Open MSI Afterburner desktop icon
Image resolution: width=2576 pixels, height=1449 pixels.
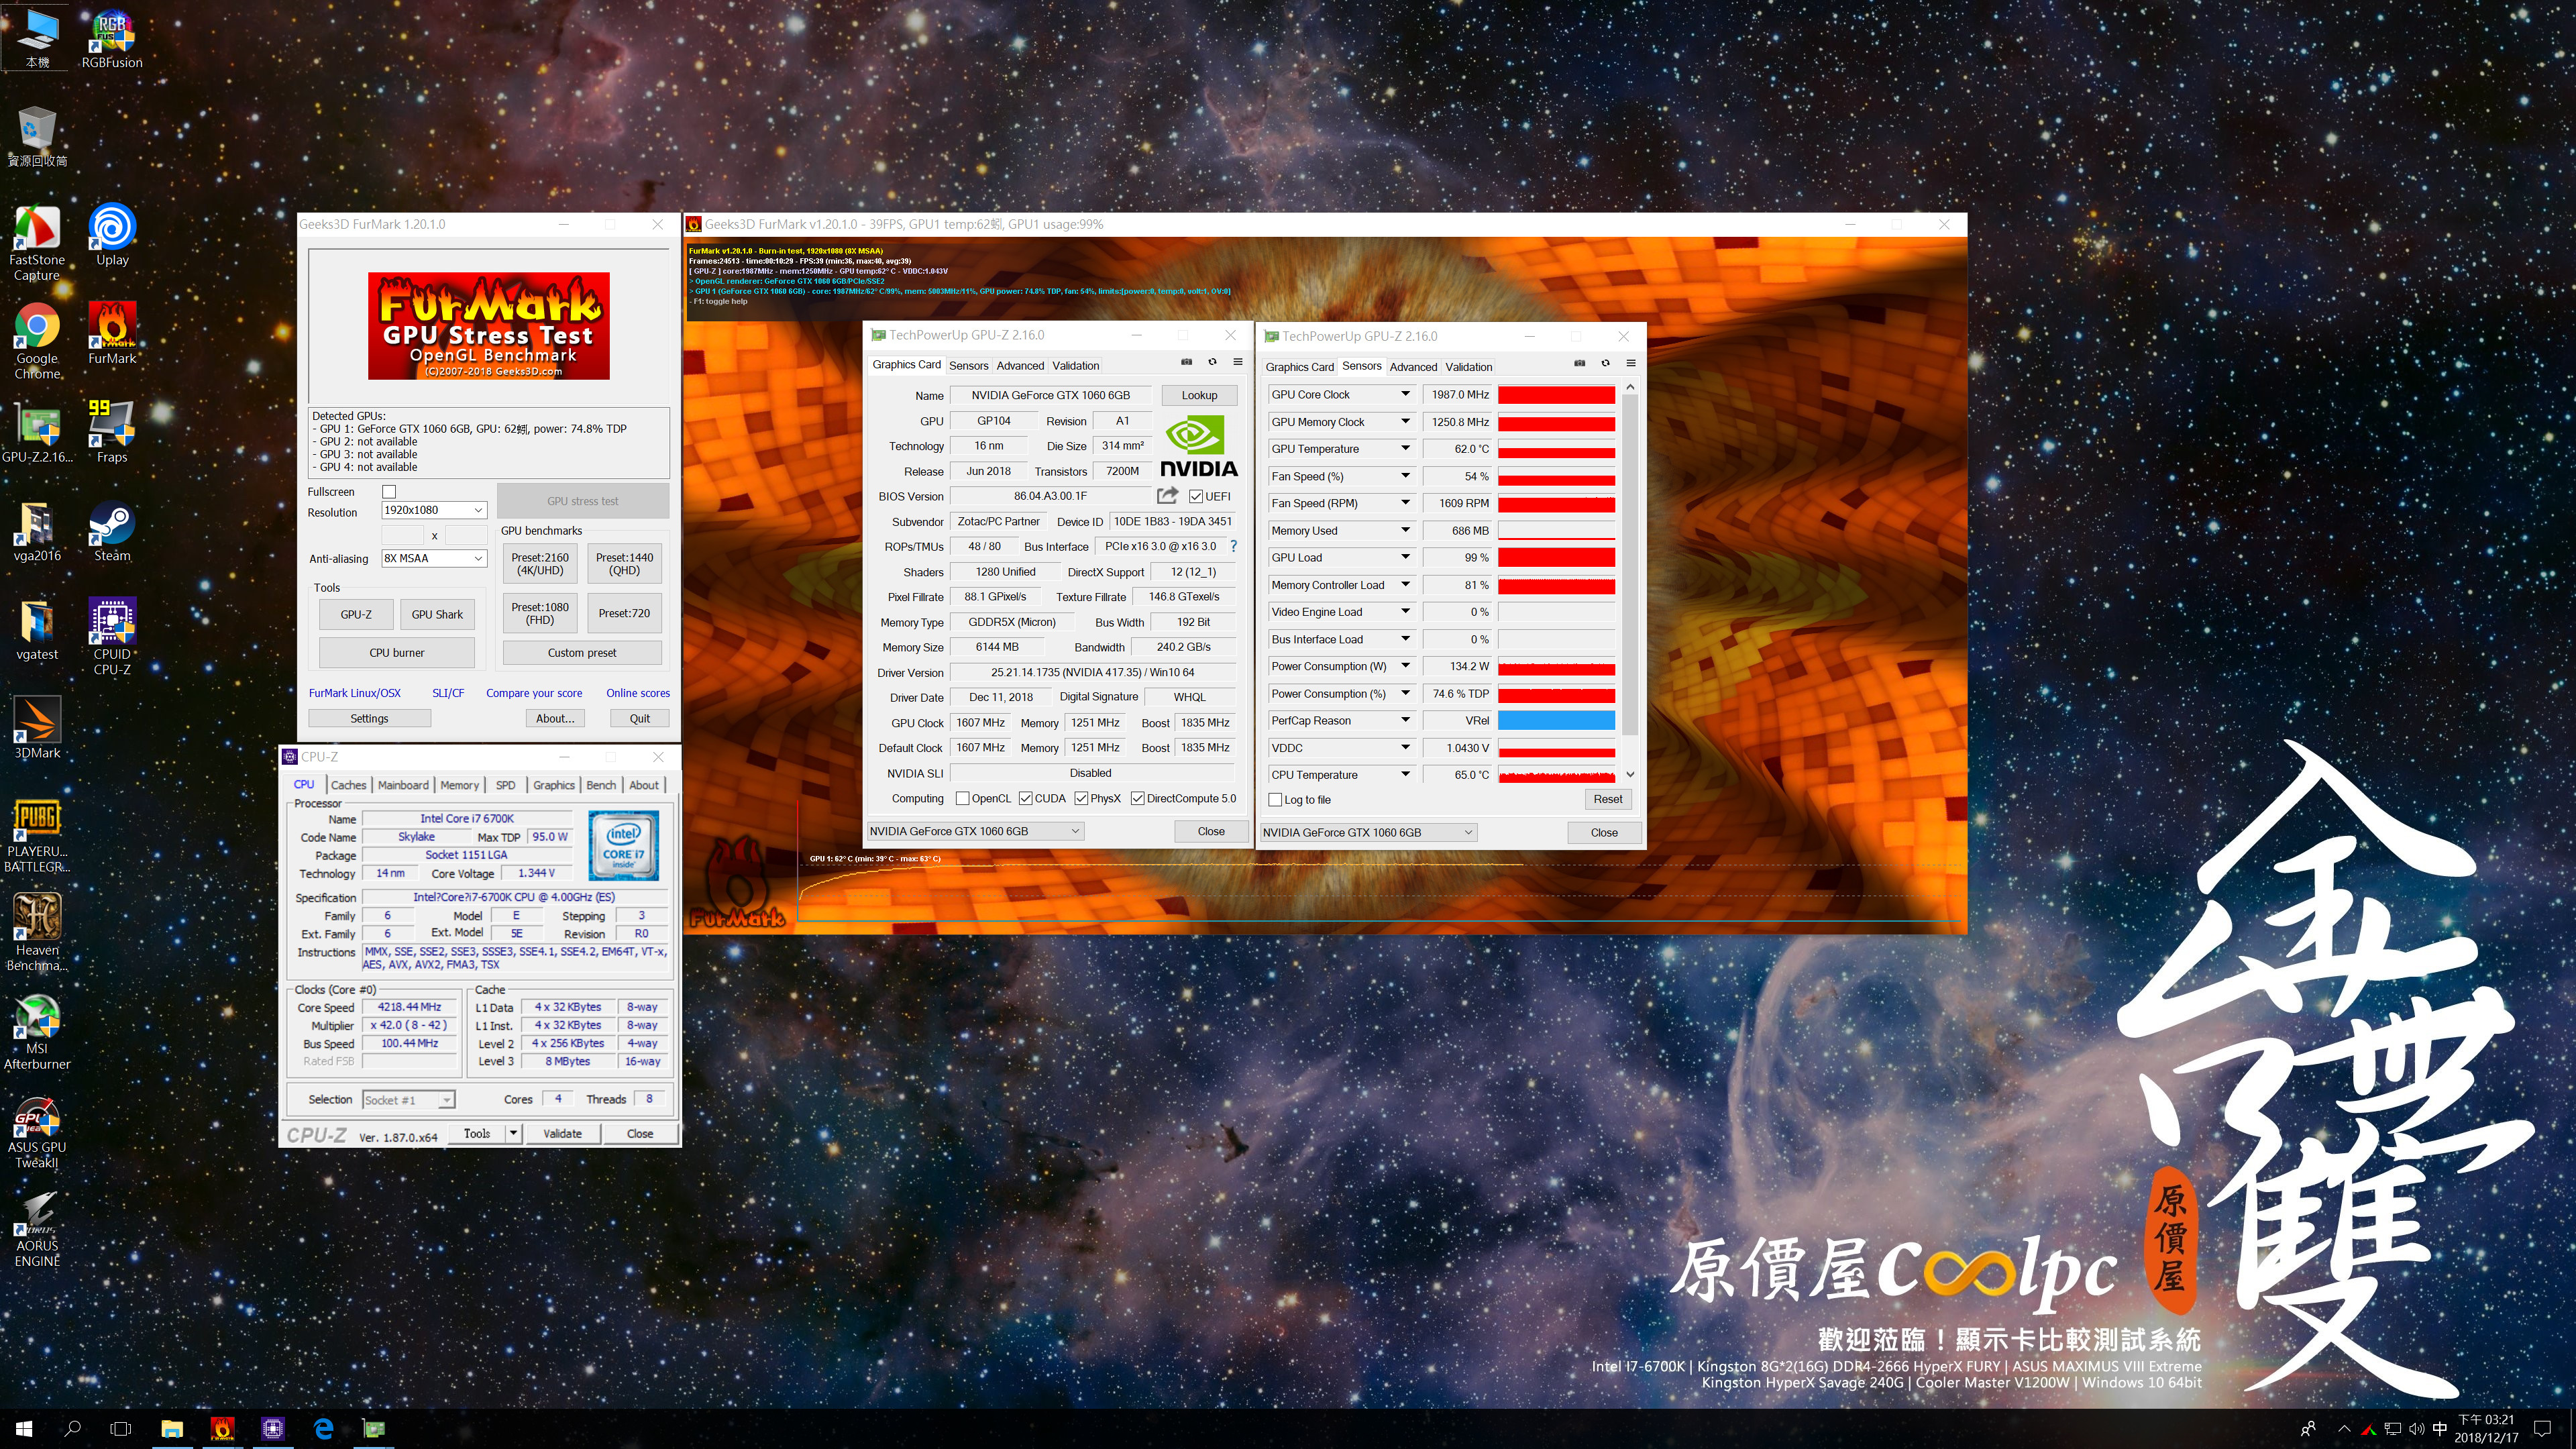coord(37,1032)
